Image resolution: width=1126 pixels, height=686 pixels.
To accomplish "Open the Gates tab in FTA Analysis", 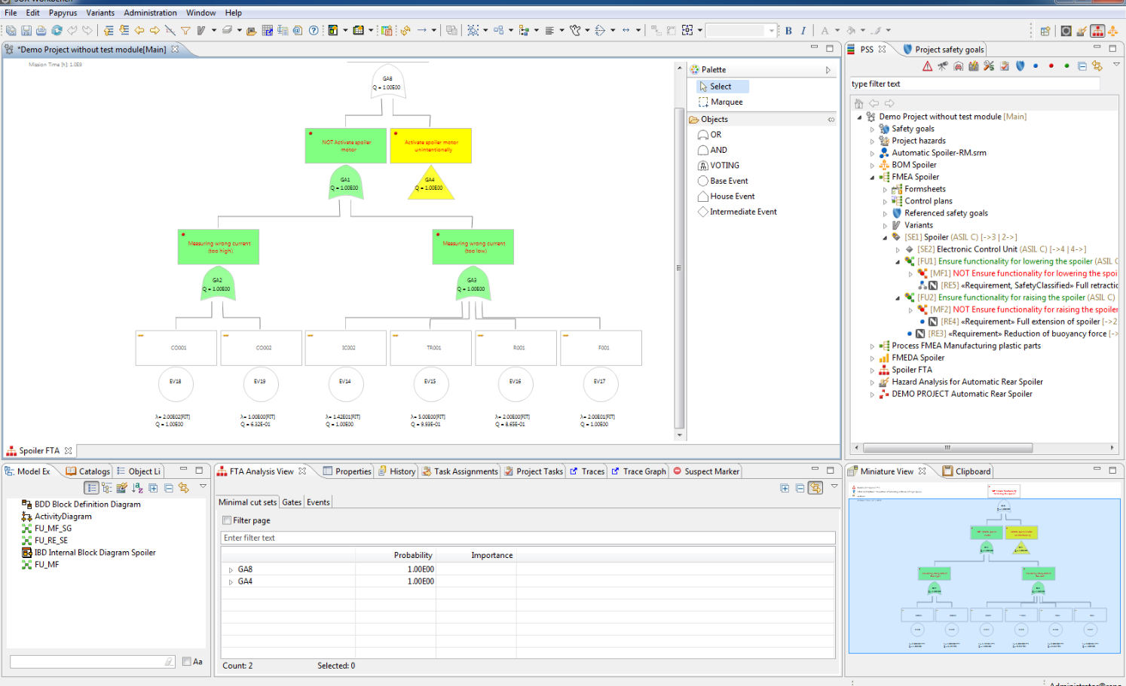I will coord(292,502).
